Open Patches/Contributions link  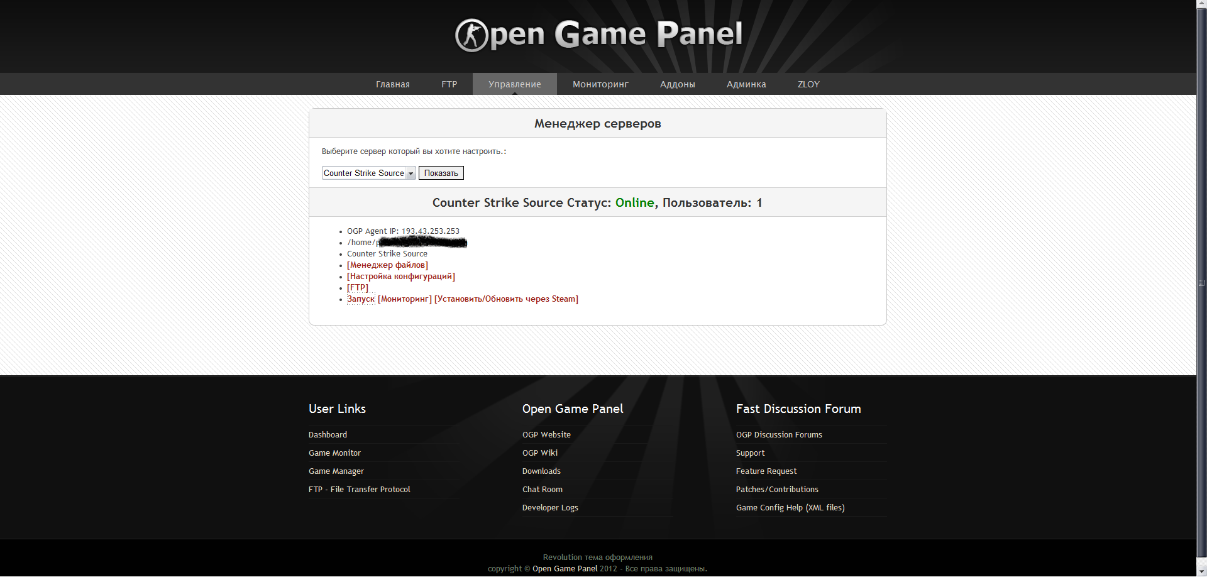tap(777, 490)
